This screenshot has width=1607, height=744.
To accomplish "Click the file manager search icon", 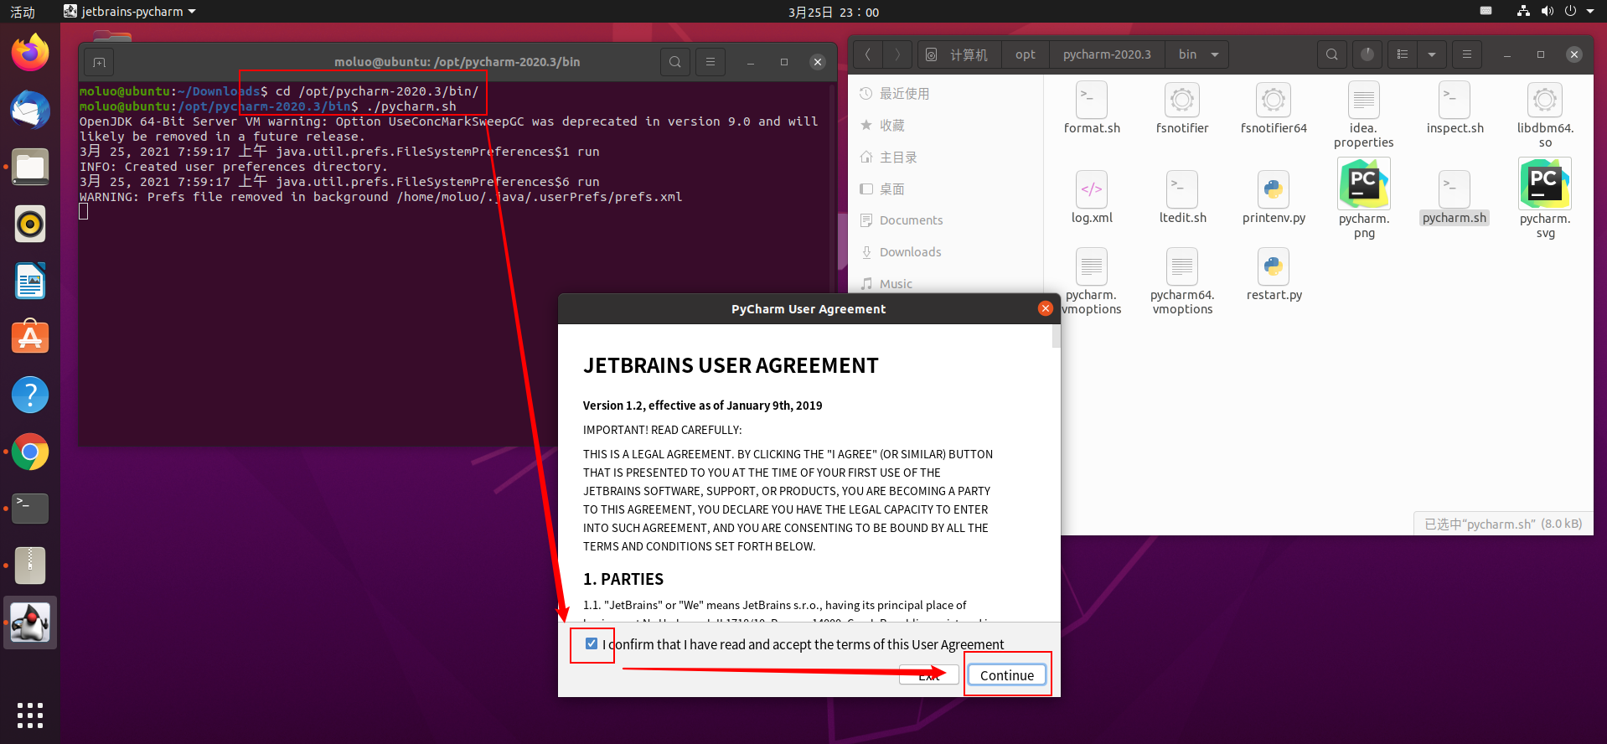I will [1331, 54].
